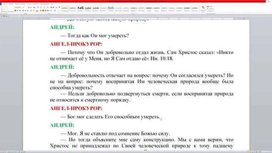This screenshot has width=272, height=153.
Task: Click the line «Бог мог сделать Его способным умереть»
Action: pyautogui.click(x=113, y=117)
